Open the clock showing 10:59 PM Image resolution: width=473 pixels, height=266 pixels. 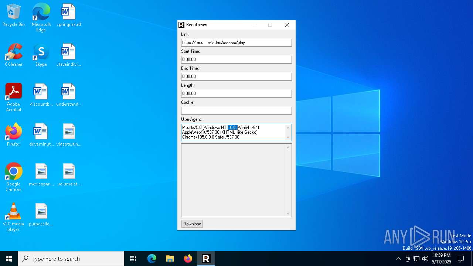(442, 259)
